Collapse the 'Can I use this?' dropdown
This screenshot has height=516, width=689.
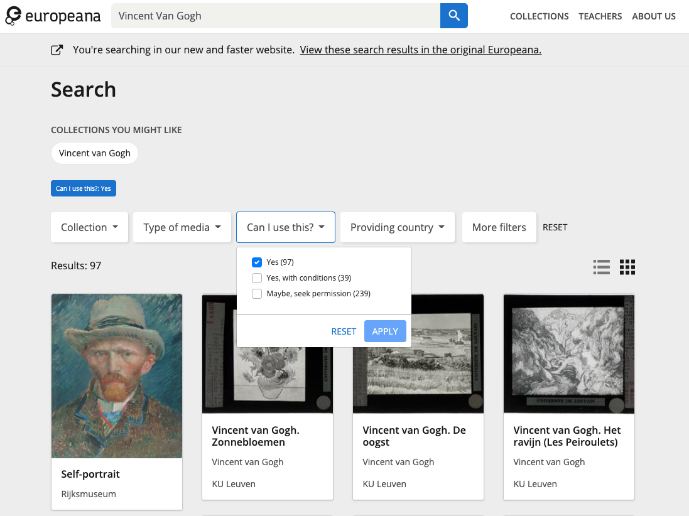pos(285,227)
